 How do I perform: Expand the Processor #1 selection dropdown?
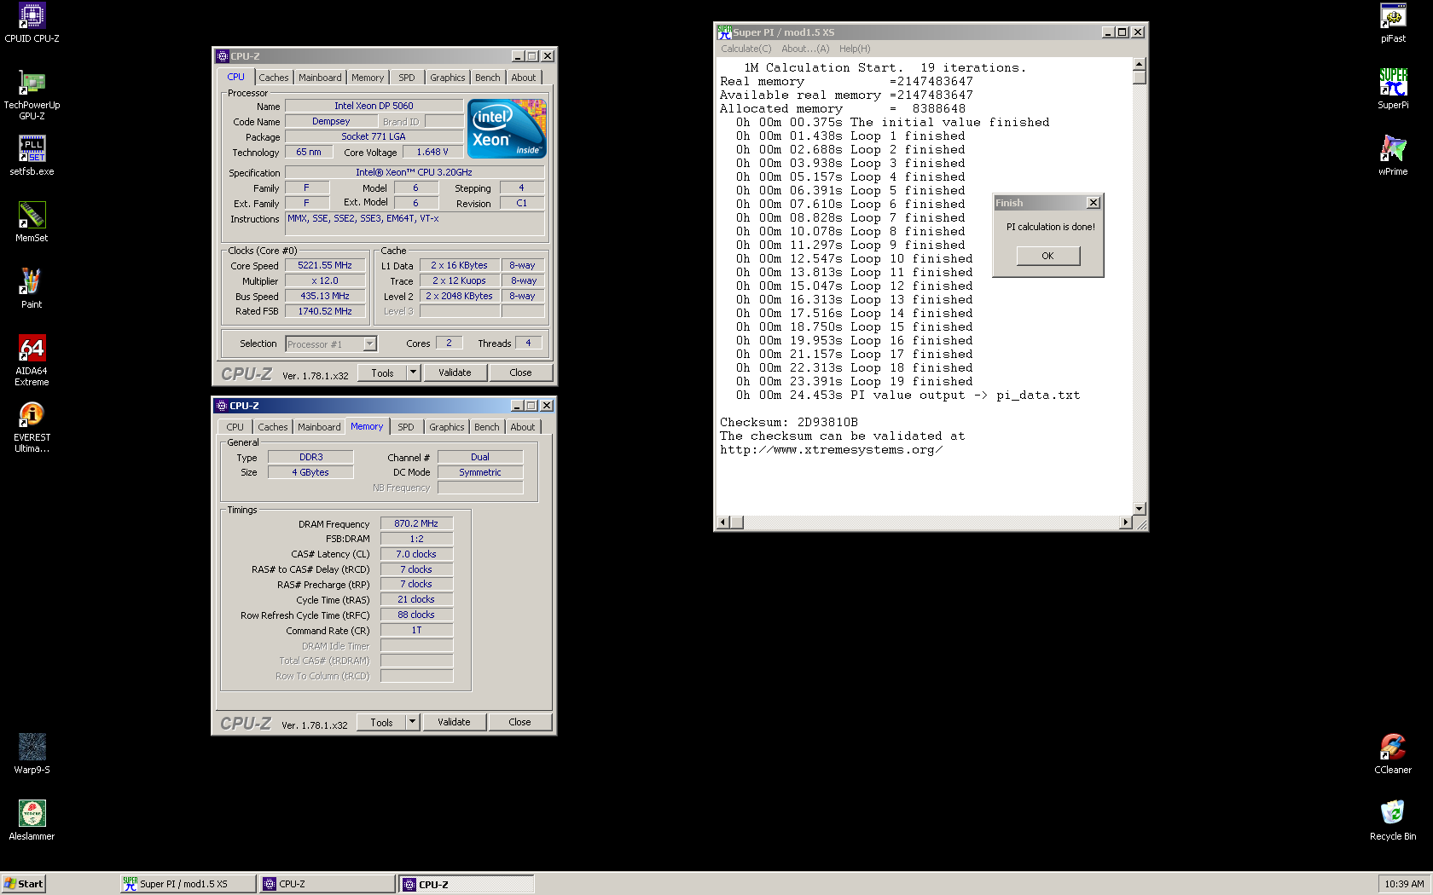369,344
